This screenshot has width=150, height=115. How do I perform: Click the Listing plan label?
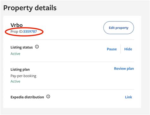tap(20, 69)
